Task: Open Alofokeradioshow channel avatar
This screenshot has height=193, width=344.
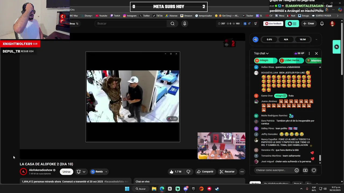Action: tap(23, 172)
